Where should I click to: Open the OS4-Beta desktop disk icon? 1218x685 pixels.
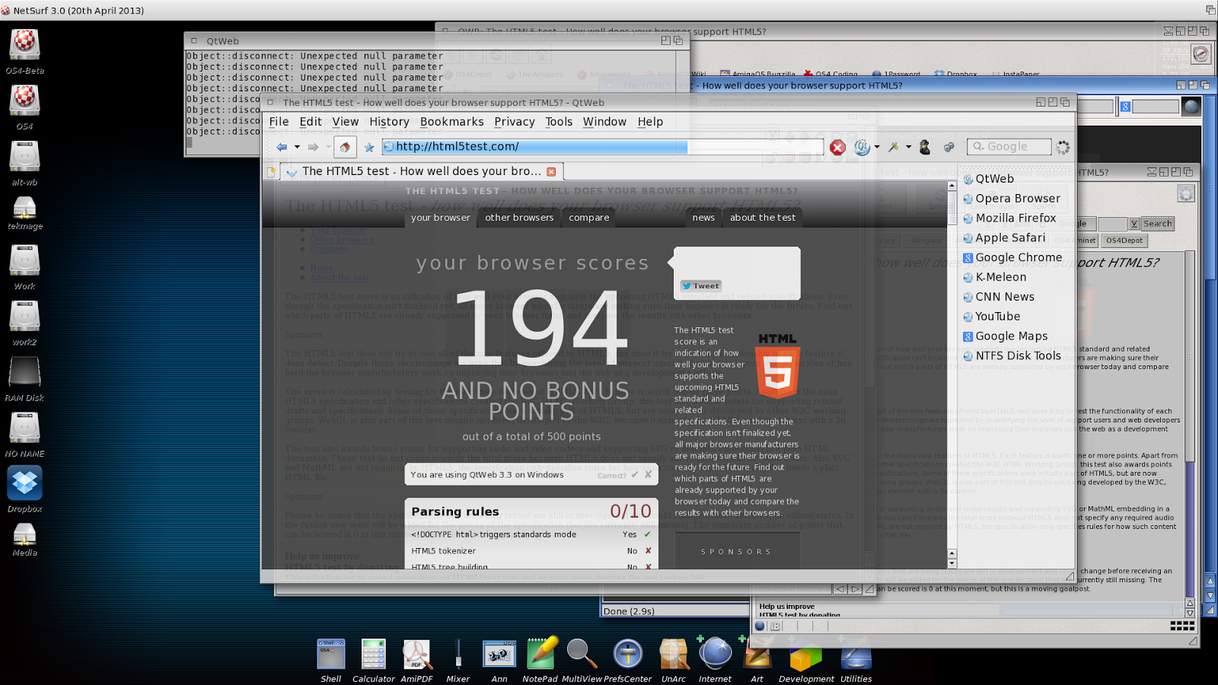[x=25, y=51]
